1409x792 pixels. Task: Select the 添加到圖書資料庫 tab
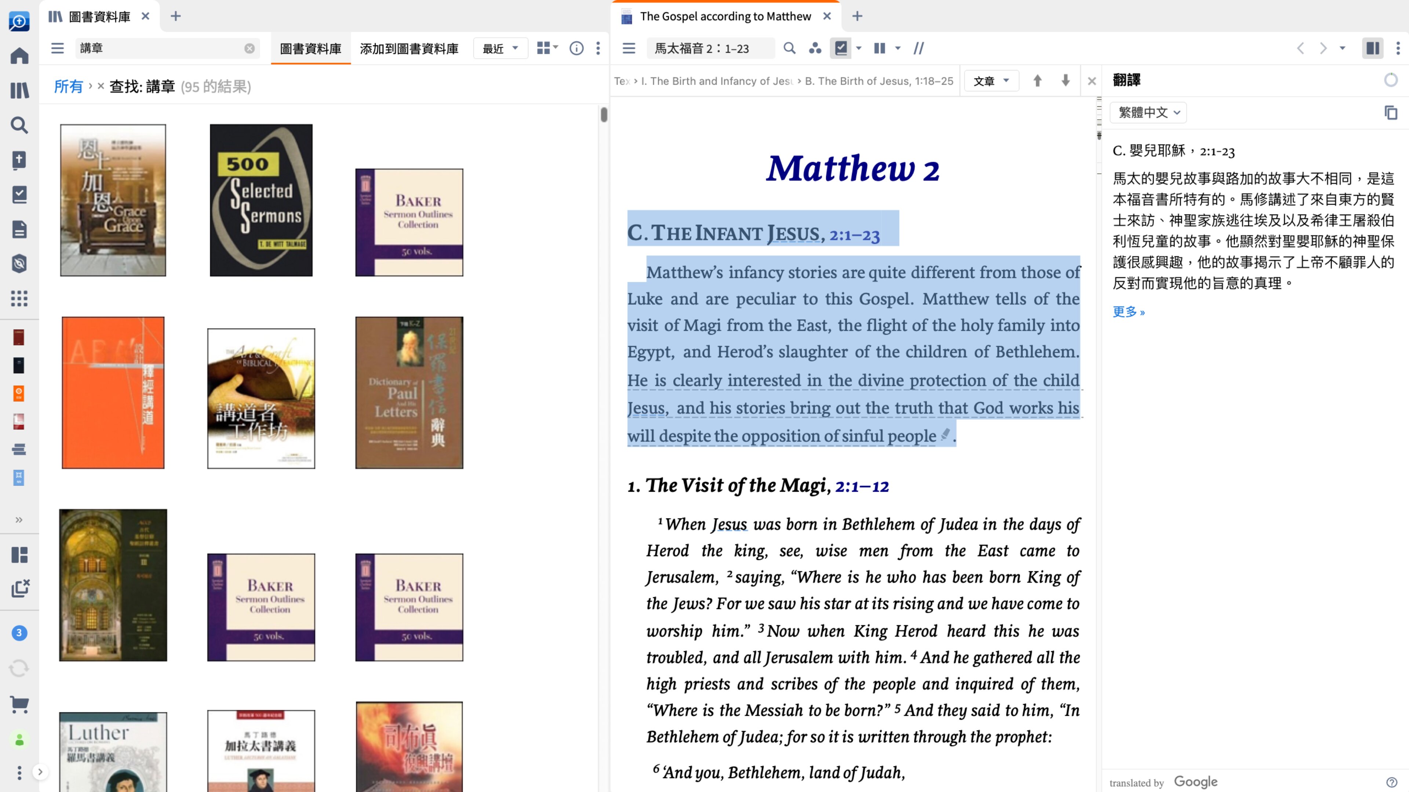tap(409, 49)
